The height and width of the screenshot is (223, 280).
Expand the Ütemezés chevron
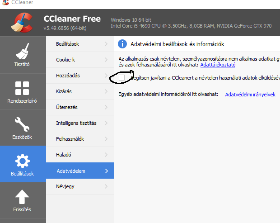106,107
